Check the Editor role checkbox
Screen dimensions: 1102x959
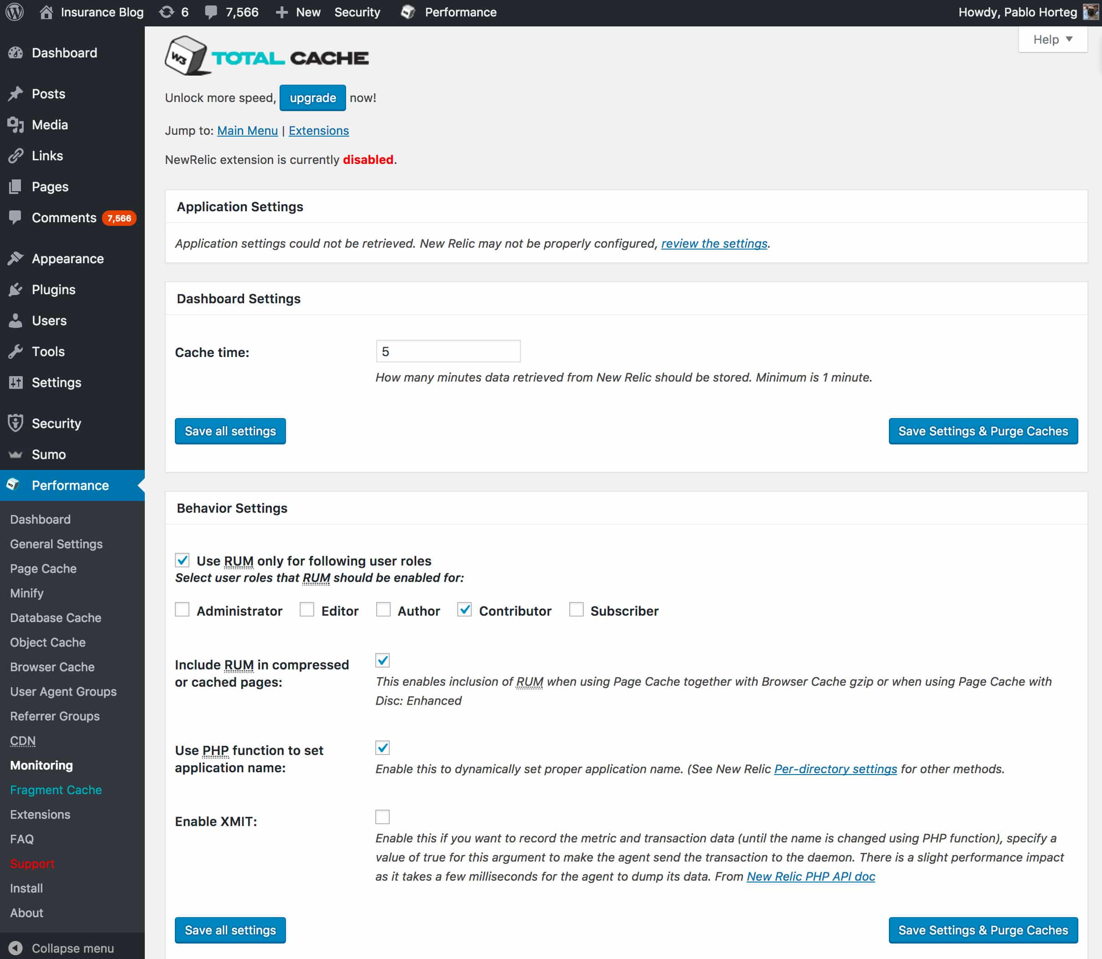pos(306,610)
